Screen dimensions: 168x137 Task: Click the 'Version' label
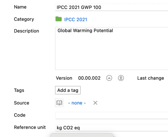click(x=64, y=78)
